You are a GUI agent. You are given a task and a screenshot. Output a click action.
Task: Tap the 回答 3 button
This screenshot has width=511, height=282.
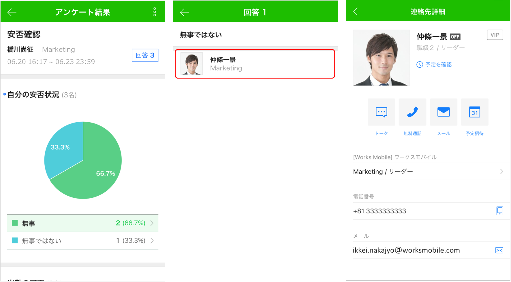click(x=145, y=55)
